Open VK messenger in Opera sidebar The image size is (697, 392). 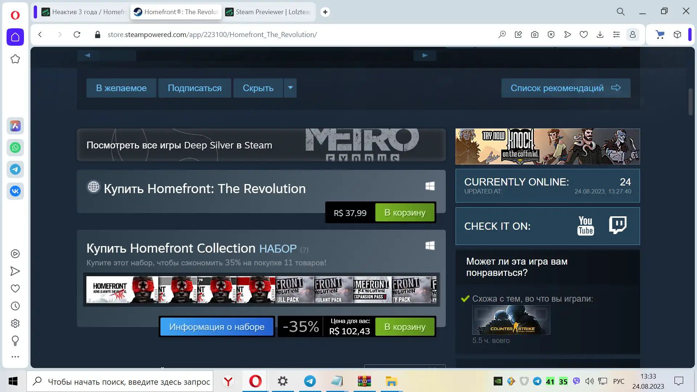(15, 191)
